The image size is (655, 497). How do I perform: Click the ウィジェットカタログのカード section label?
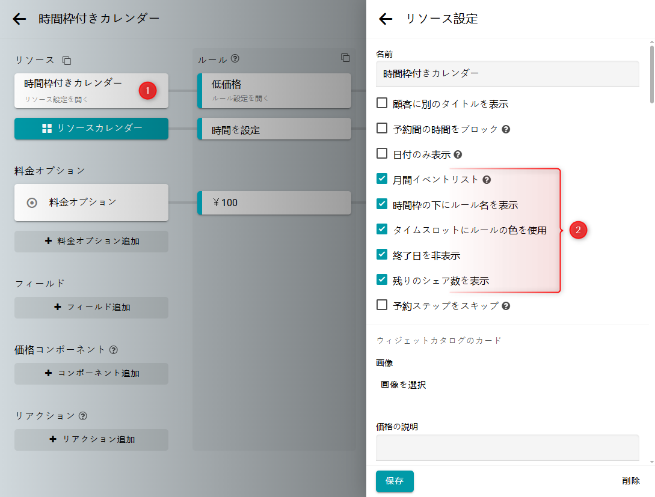pos(438,341)
